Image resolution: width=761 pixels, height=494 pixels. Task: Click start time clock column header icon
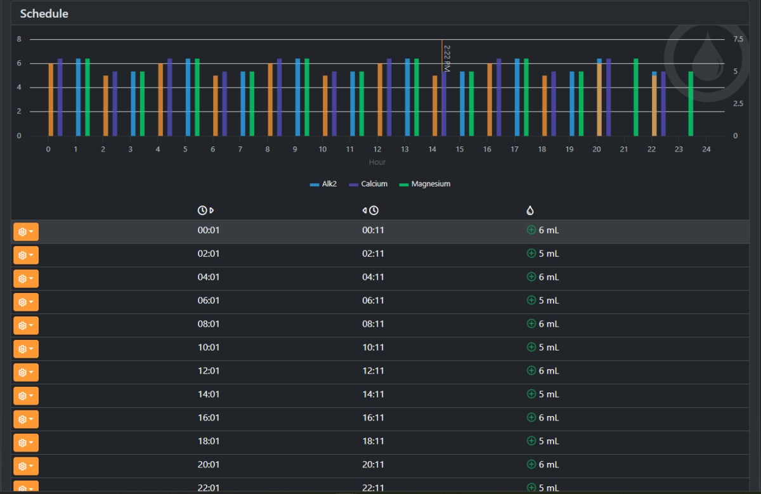205,211
